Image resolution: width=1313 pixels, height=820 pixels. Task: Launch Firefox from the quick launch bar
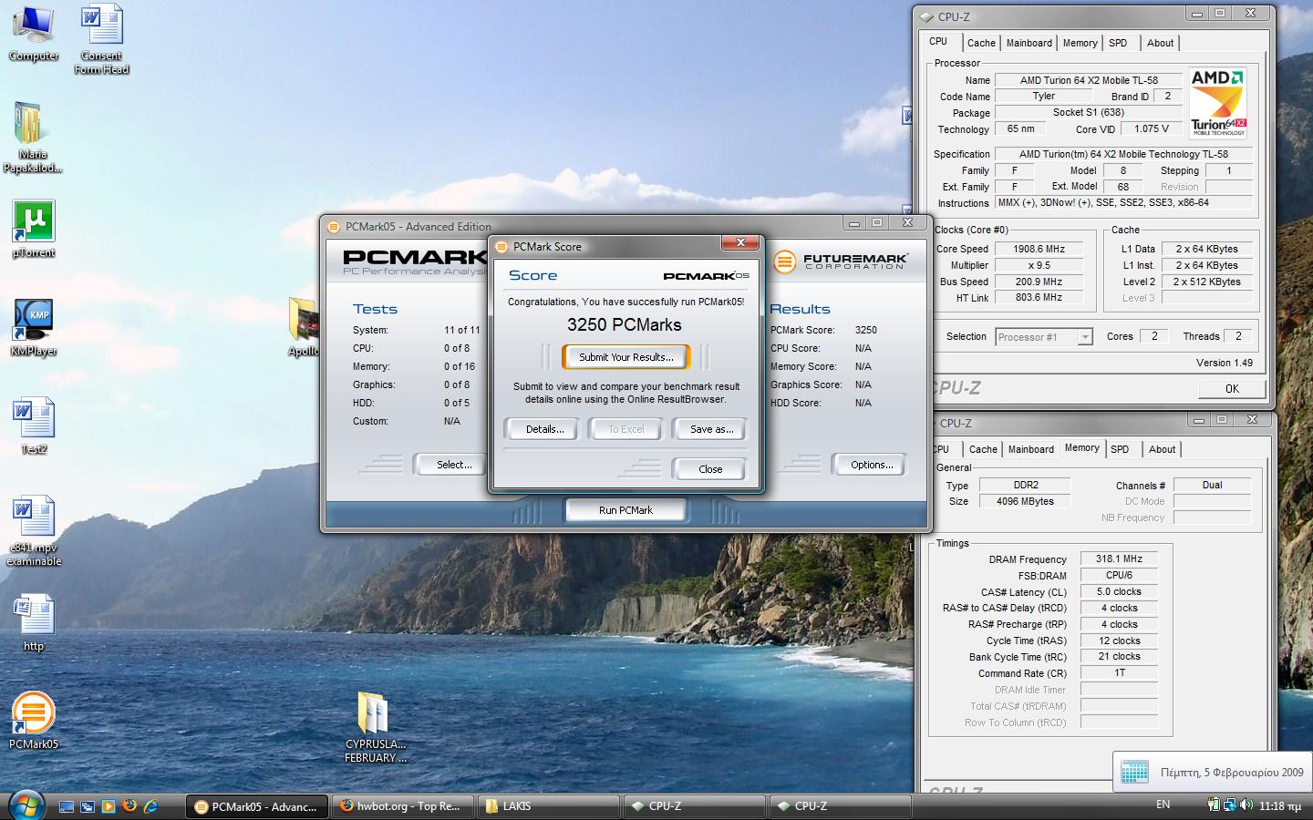click(x=129, y=806)
